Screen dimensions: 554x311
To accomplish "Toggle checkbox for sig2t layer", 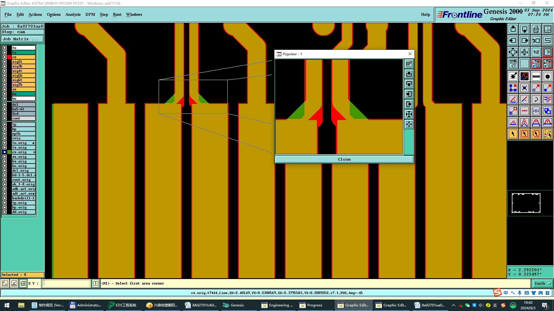I will (x=5, y=62).
